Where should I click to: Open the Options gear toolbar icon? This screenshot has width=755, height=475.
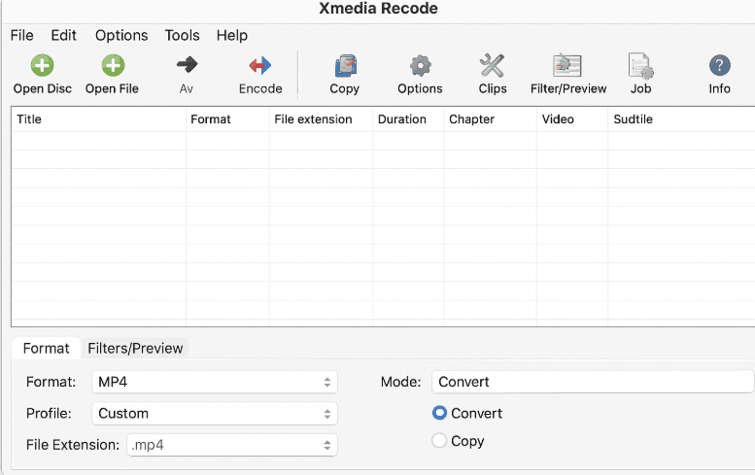(420, 65)
